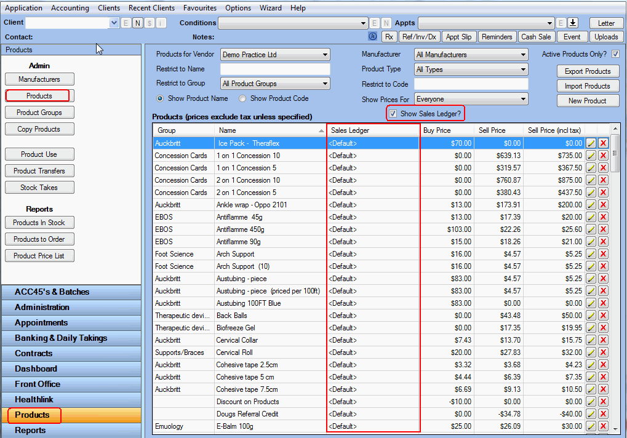Click the scroll up arrow of products list
This screenshot has width=627, height=438.
(615, 129)
